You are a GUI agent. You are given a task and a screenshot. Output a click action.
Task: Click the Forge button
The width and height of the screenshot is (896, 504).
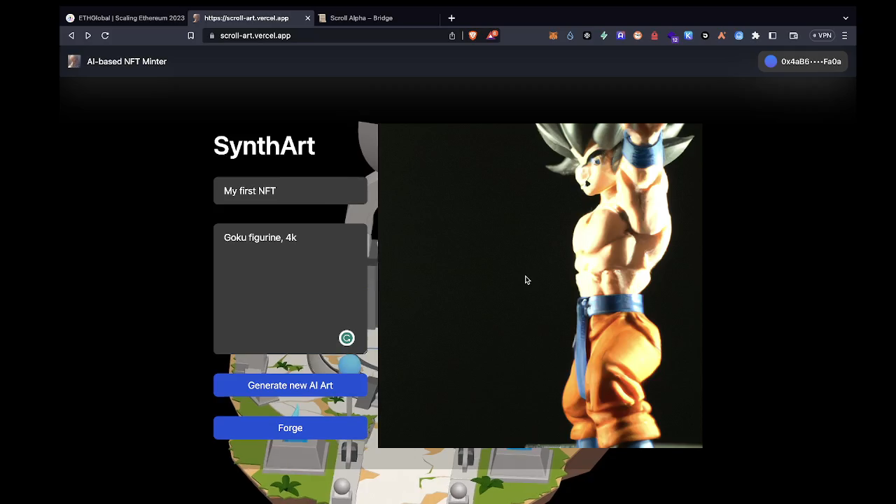coord(290,428)
